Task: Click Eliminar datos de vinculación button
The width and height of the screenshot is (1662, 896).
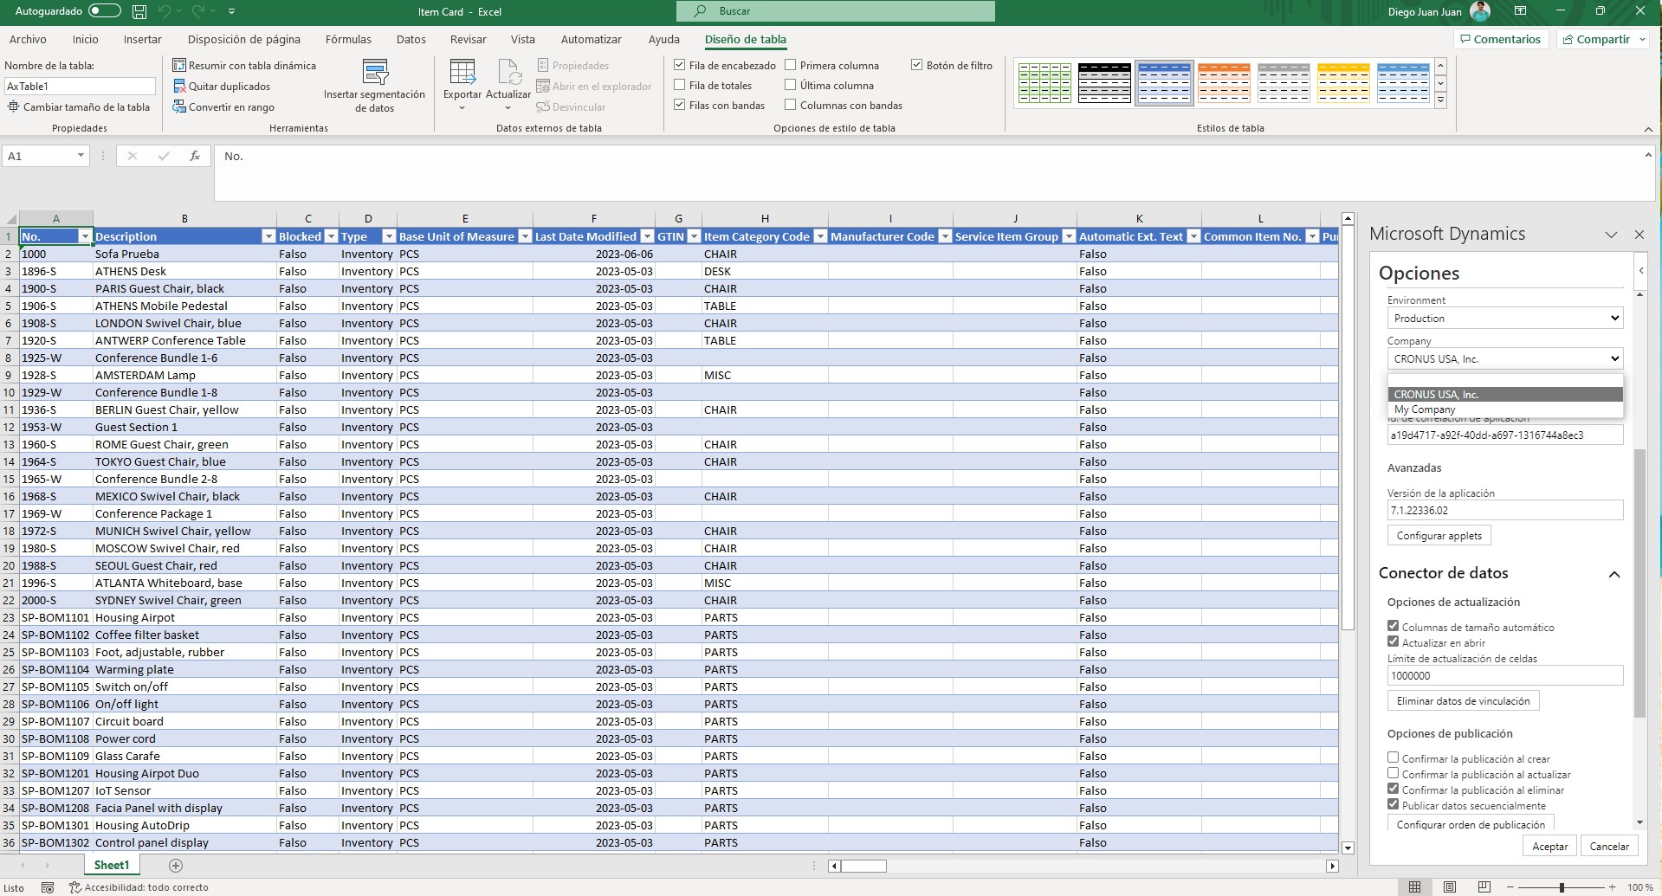Action: coord(1463,700)
